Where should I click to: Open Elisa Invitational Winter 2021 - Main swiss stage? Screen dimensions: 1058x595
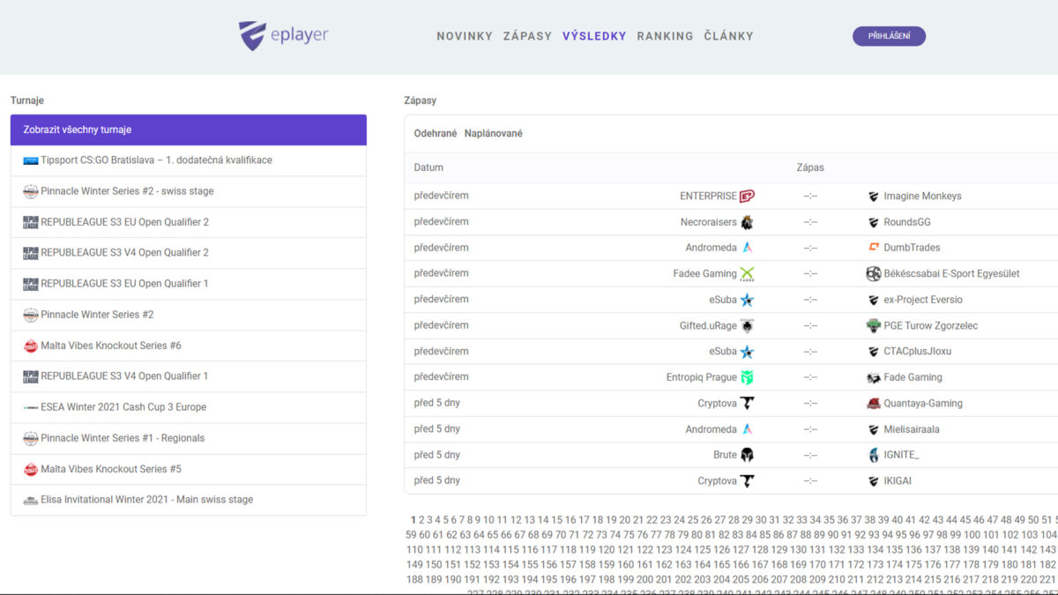point(189,500)
